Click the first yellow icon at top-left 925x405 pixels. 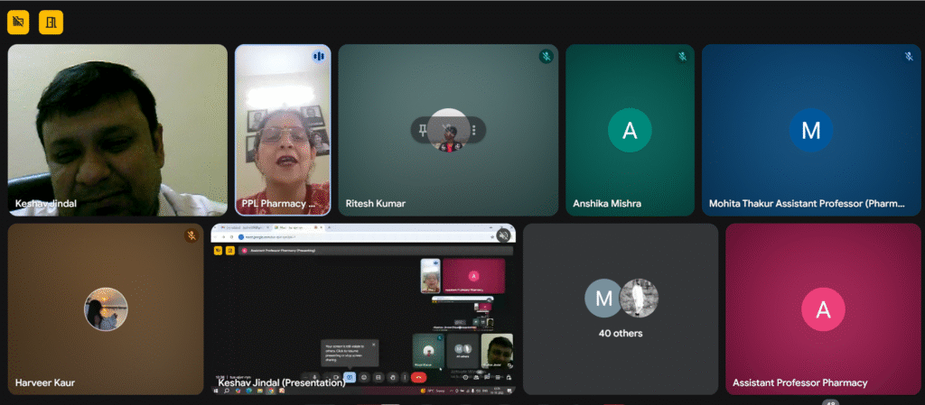[18, 23]
